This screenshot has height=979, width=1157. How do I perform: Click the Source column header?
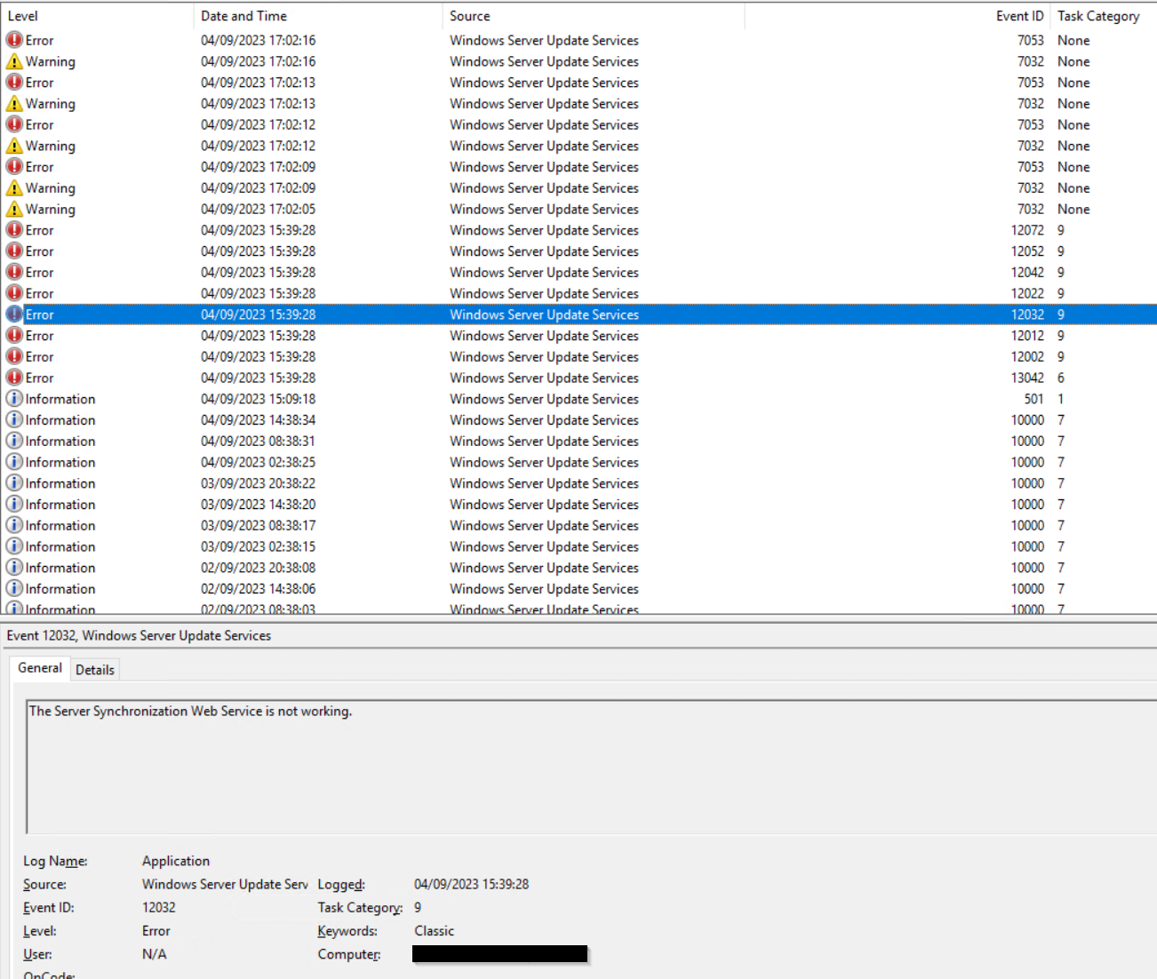click(593, 16)
